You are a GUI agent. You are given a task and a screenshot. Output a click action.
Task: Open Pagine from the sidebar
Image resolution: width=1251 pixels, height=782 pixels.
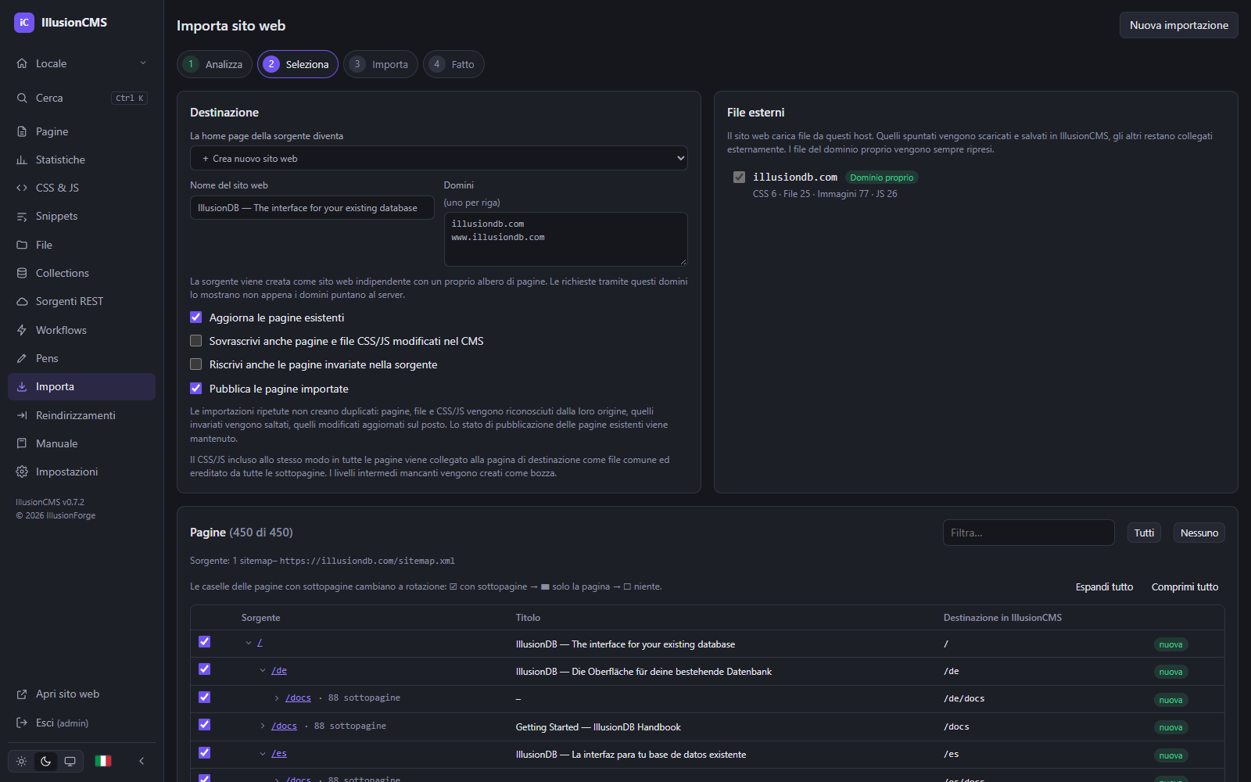pos(81,131)
